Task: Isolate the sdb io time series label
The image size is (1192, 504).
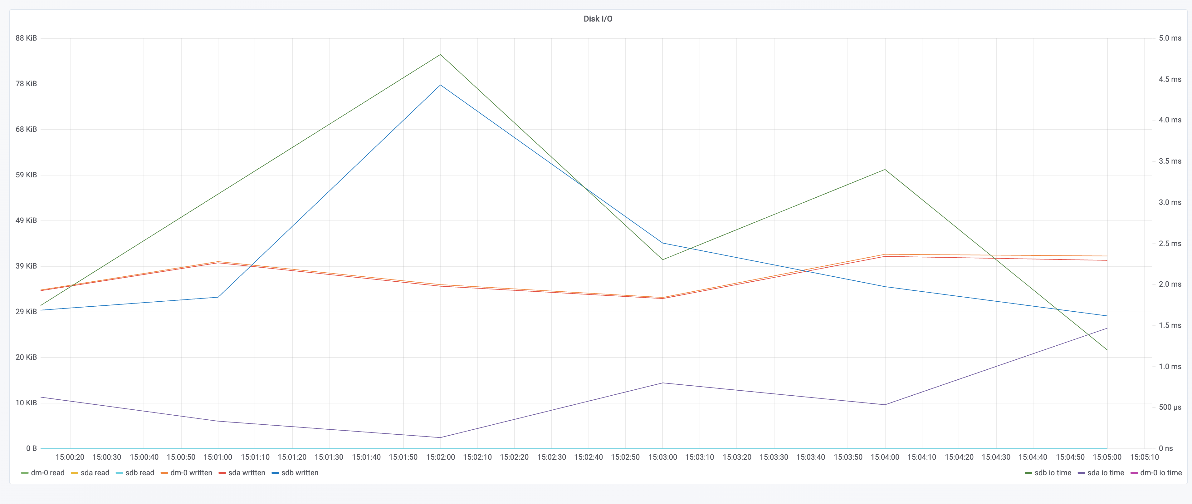Action: pyautogui.click(x=1053, y=473)
